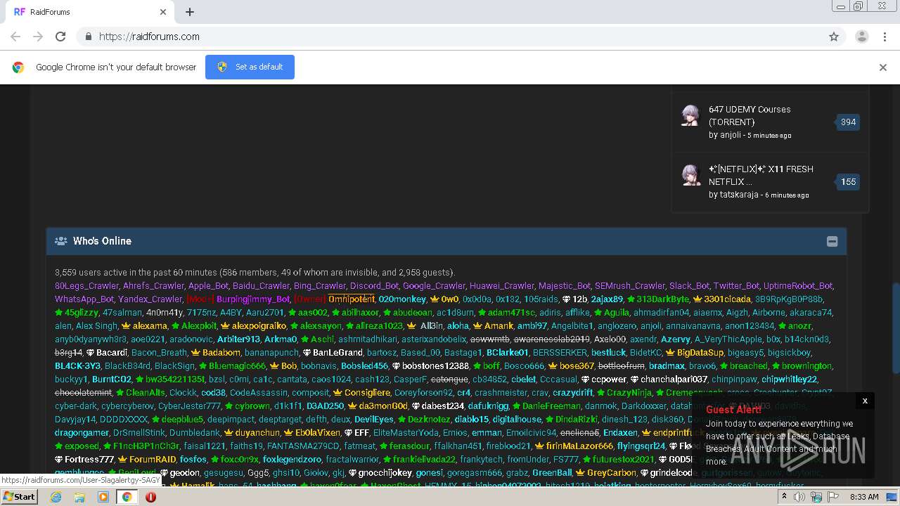Launch Internet Explorer from the taskbar
This screenshot has width=900, height=506.
click(x=56, y=496)
